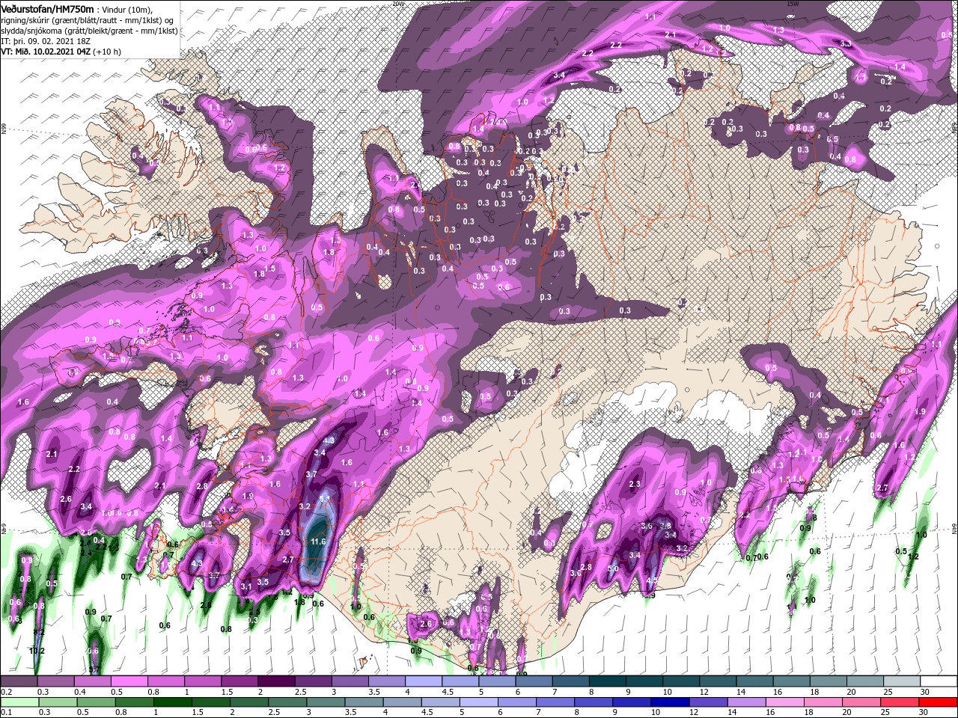Click the palest green rain swatch between 0.1 and 0.3

click(19, 702)
